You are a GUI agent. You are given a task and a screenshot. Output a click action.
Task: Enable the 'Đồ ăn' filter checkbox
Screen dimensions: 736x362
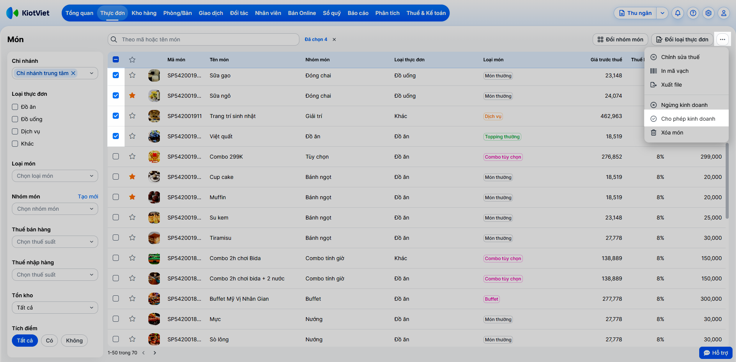coord(15,107)
